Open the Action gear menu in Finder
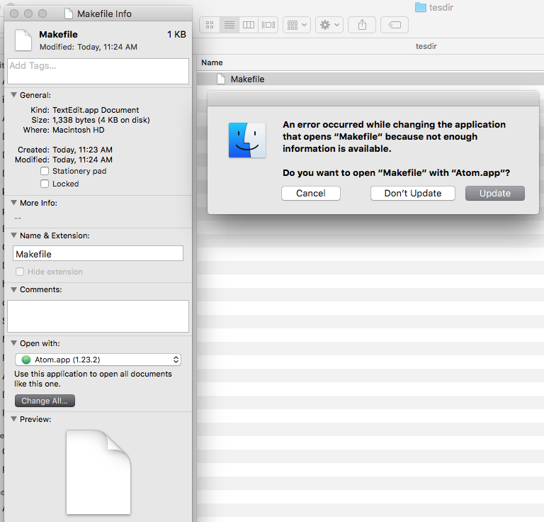This screenshot has height=522, width=544. pos(329,25)
